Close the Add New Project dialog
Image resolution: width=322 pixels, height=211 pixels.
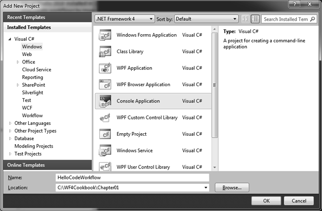[310, 4]
